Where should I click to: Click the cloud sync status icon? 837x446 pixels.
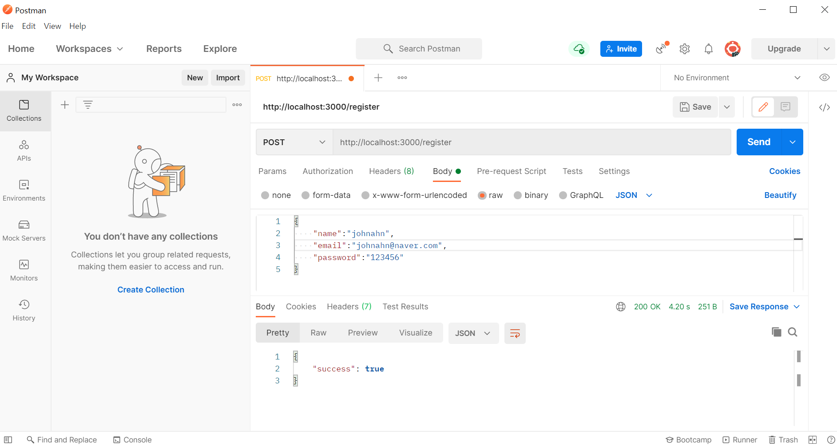(579, 49)
